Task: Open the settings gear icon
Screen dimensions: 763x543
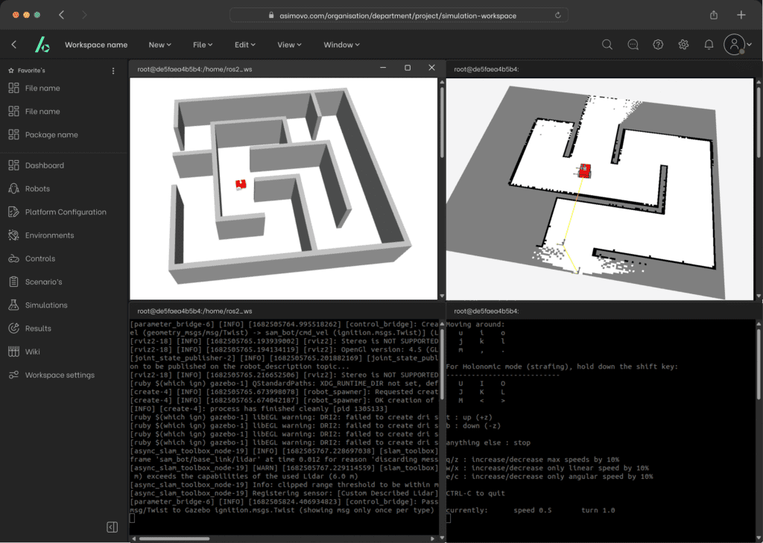Action: click(683, 45)
